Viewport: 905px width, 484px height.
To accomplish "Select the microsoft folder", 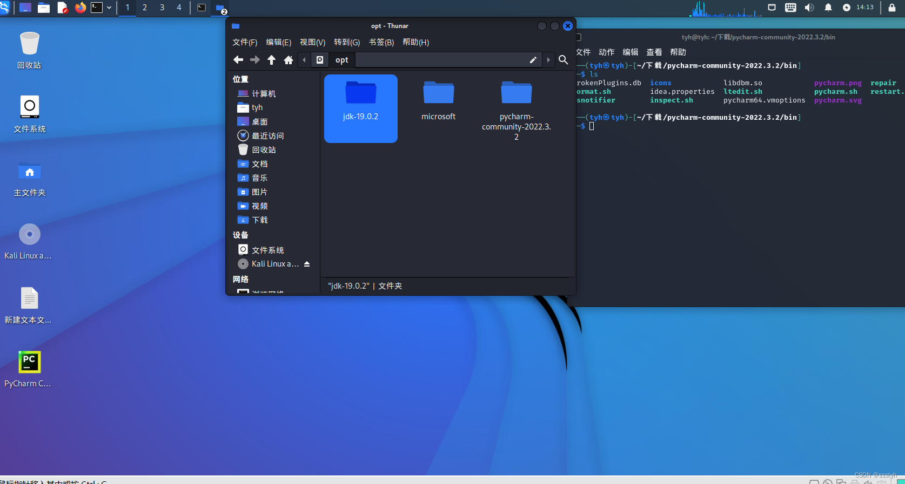I will [x=439, y=101].
